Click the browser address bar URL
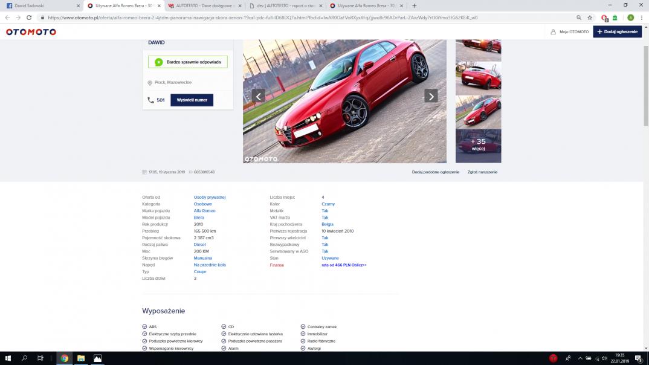The height and width of the screenshot is (365, 649). point(263,18)
